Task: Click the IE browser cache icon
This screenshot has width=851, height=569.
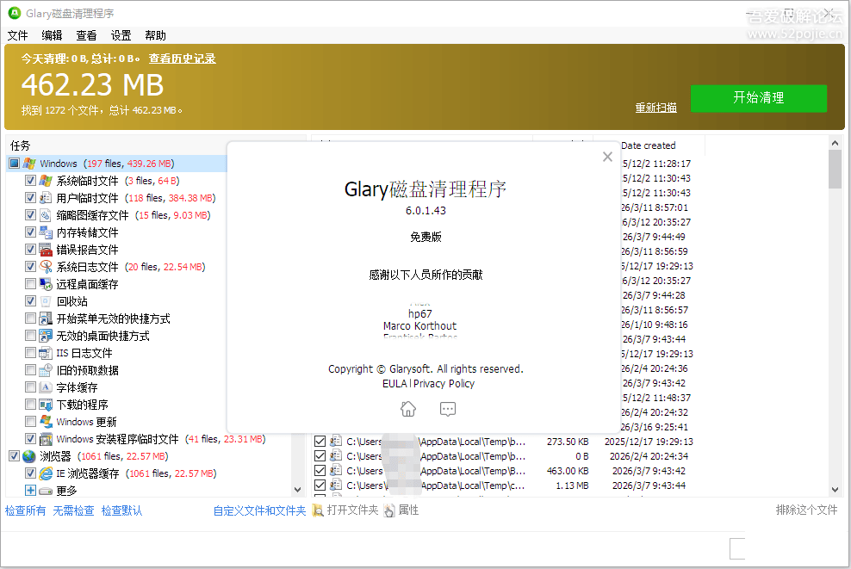Action: 46,473
